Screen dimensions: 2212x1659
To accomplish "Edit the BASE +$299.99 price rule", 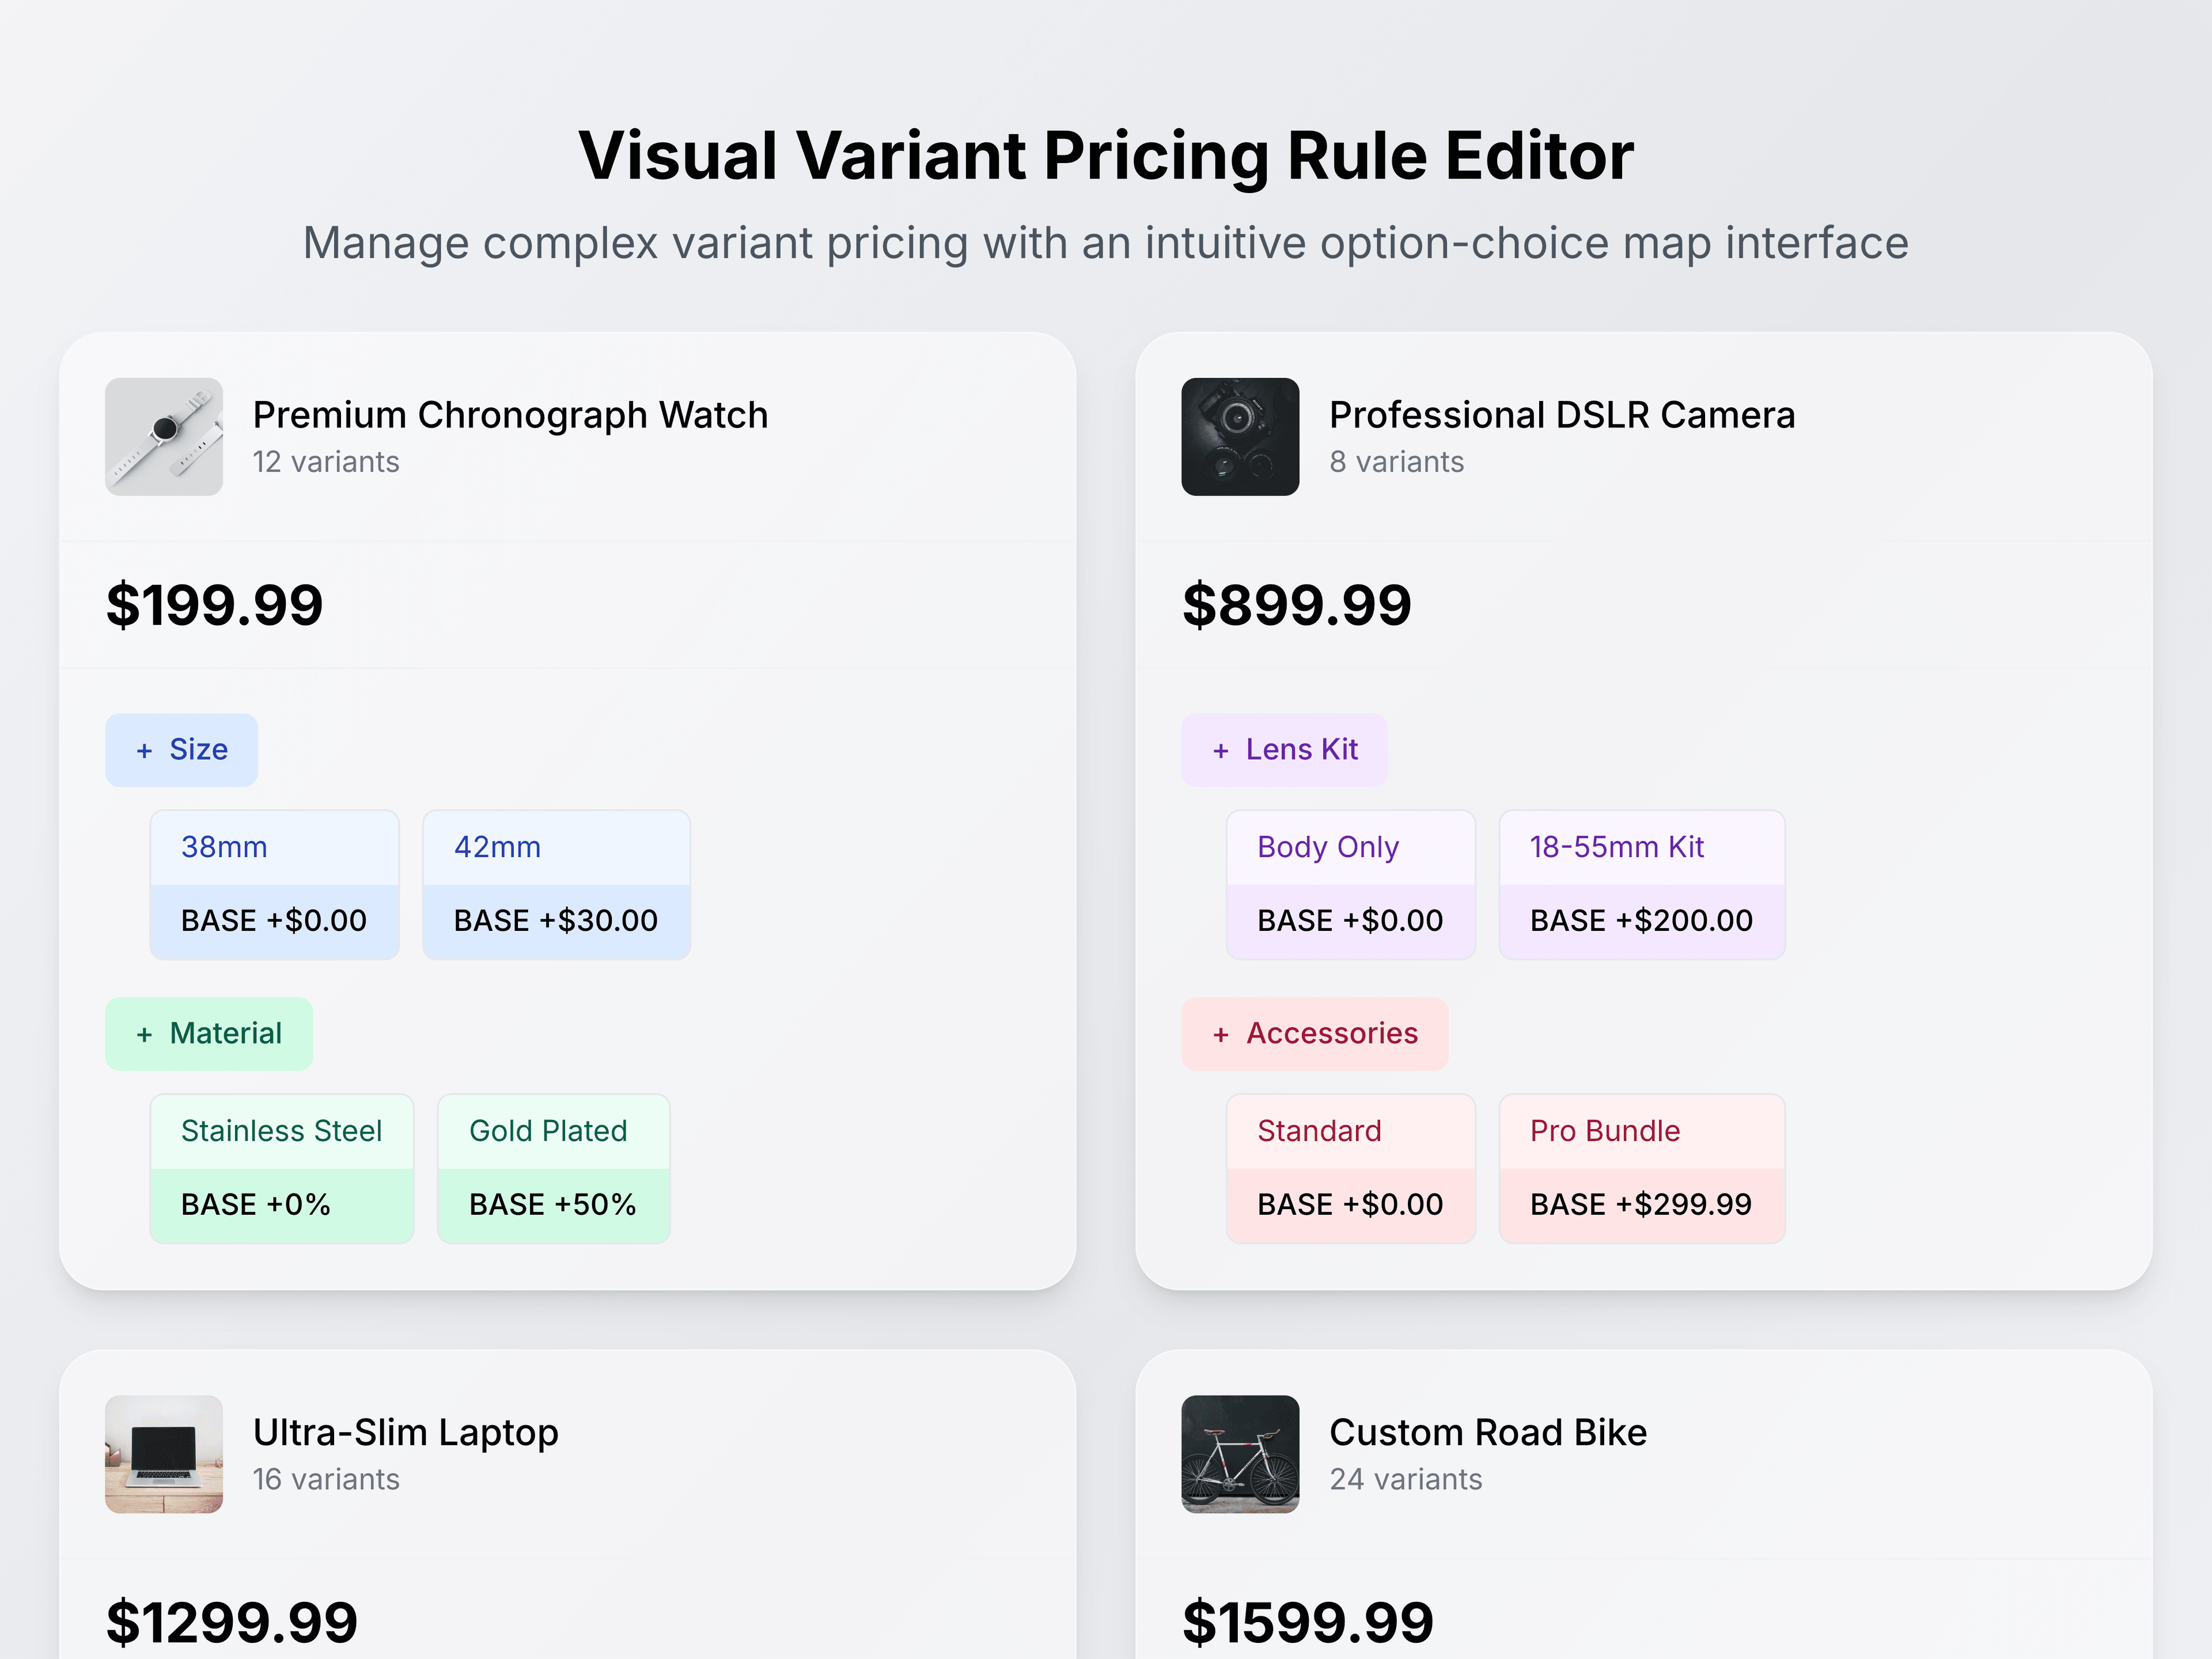I will pyautogui.click(x=1641, y=1205).
